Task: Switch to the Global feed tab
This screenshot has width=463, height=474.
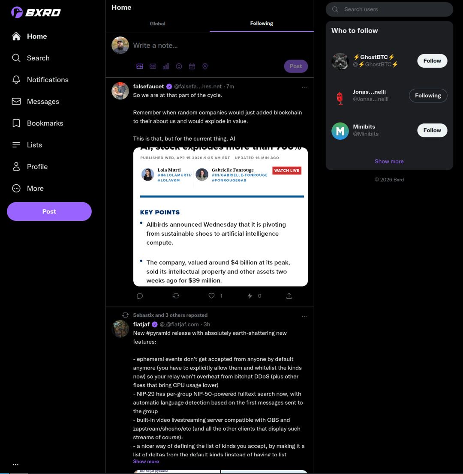Action: (x=158, y=24)
